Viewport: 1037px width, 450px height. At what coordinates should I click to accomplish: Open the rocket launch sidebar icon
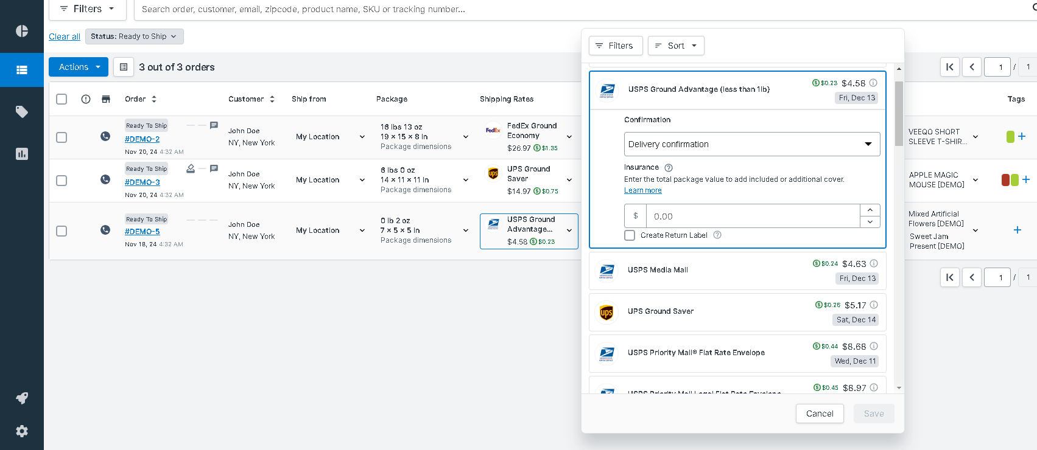pyautogui.click(x=22, y=398)
